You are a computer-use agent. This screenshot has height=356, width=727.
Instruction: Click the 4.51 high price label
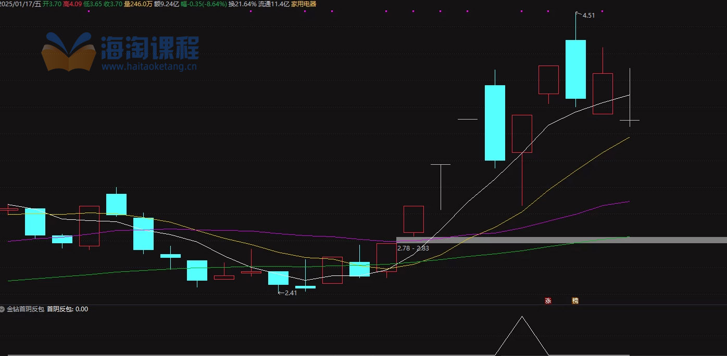pos(588,16)
